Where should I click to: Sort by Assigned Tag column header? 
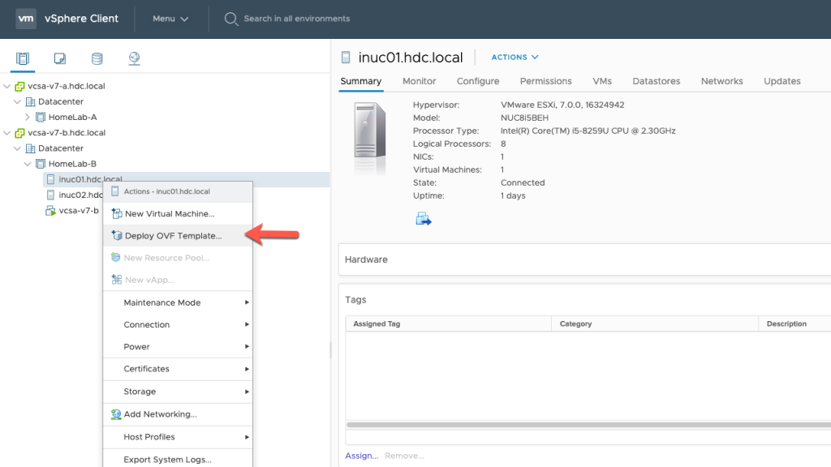coord(448,323)
